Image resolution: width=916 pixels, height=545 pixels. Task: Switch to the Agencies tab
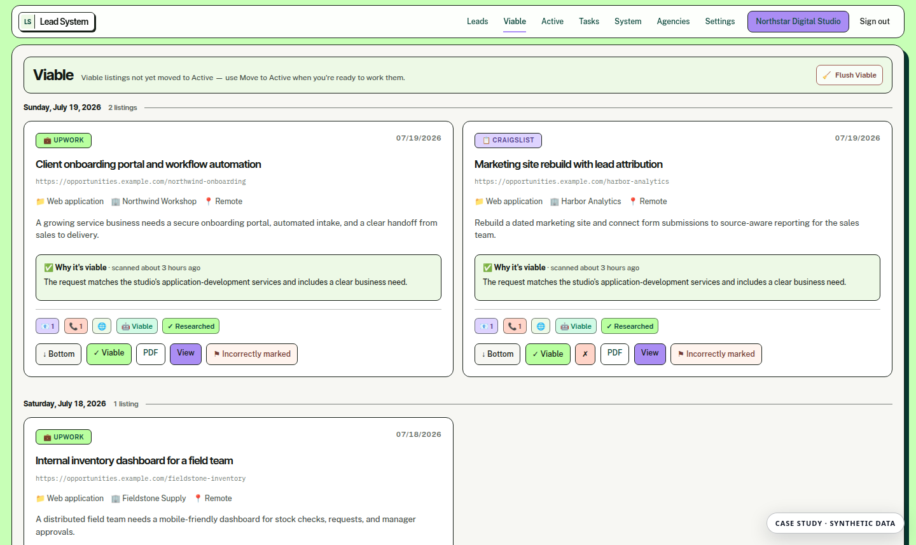tap(673, 21)
